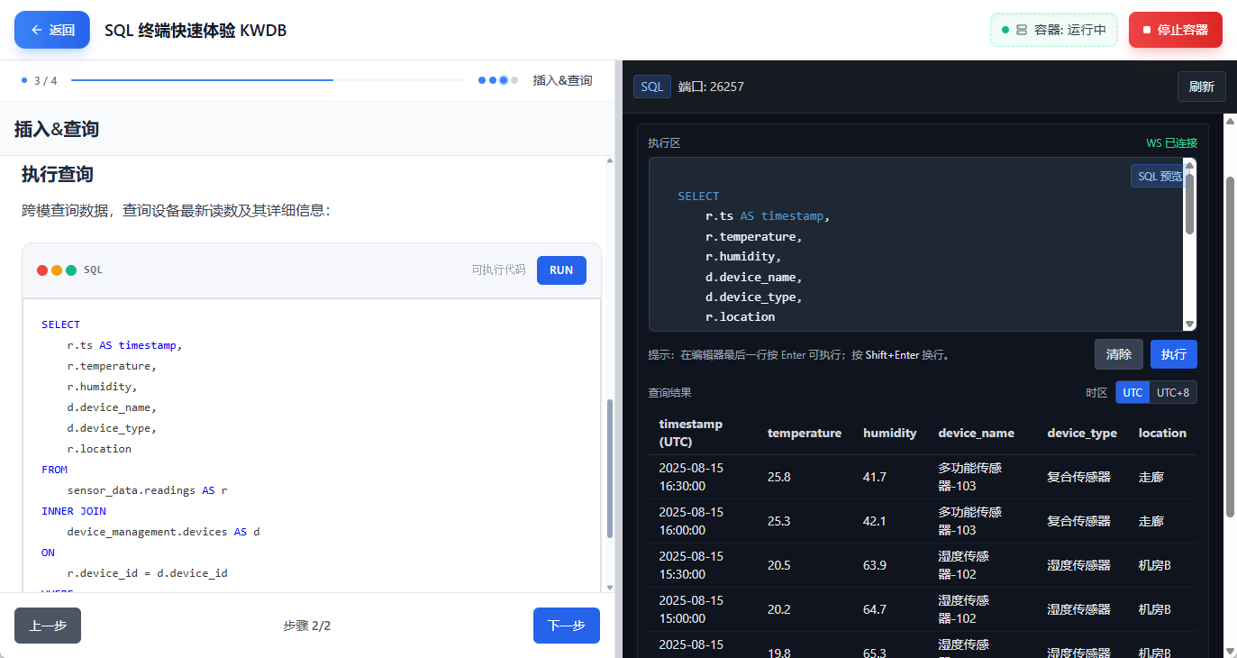The width and height of the screenshot is (1237, 658).
Task: Click the device_type column header
Action: pyautogui.click(x=1082, y=433)
